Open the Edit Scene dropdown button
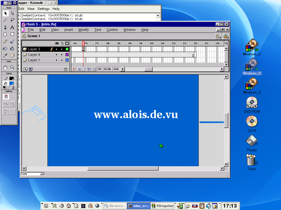This screenshot has width=281, height=210. [218, 36]
